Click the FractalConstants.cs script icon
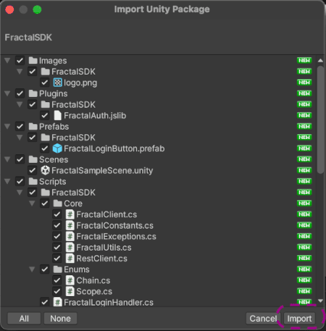This screenshot has width=326, height=331. point(70,225)
